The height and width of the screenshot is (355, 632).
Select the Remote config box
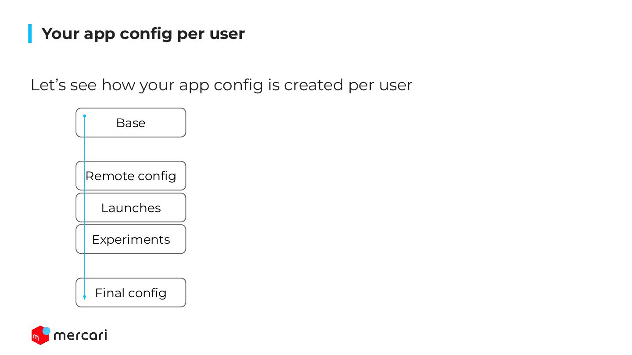tap(131, 176)
